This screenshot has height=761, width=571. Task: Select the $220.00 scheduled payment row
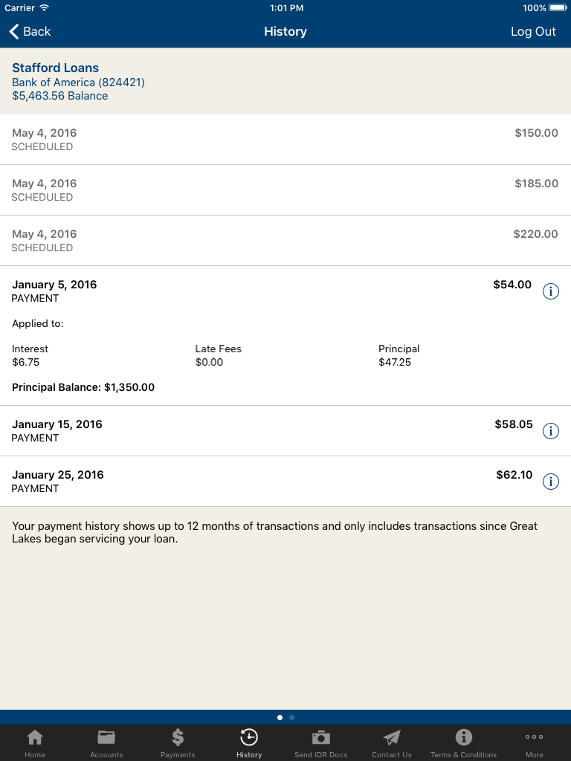[x=285, y=241]
